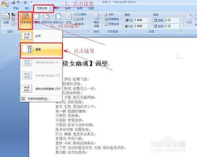Click the line 不再盼 梦里彼岸

69,120
